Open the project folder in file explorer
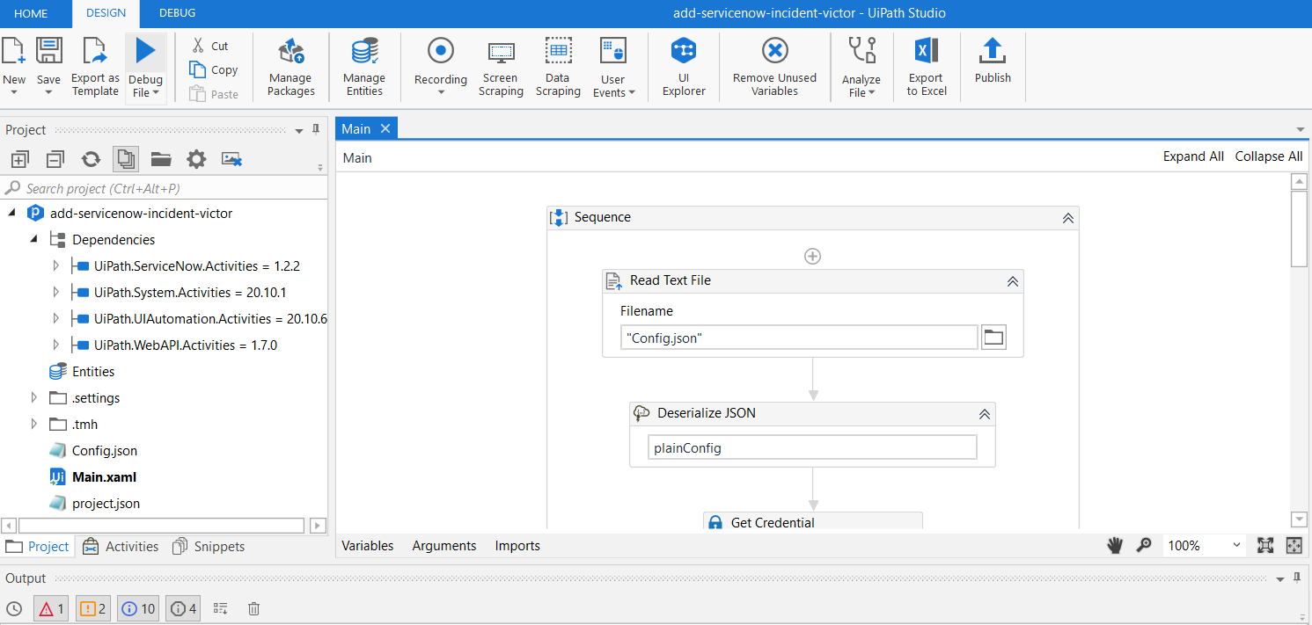The width and height of the screenshot is (1312, 625). (x=161, y=159)
